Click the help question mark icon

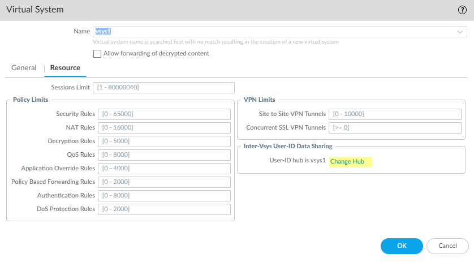(x=462, y=10)
